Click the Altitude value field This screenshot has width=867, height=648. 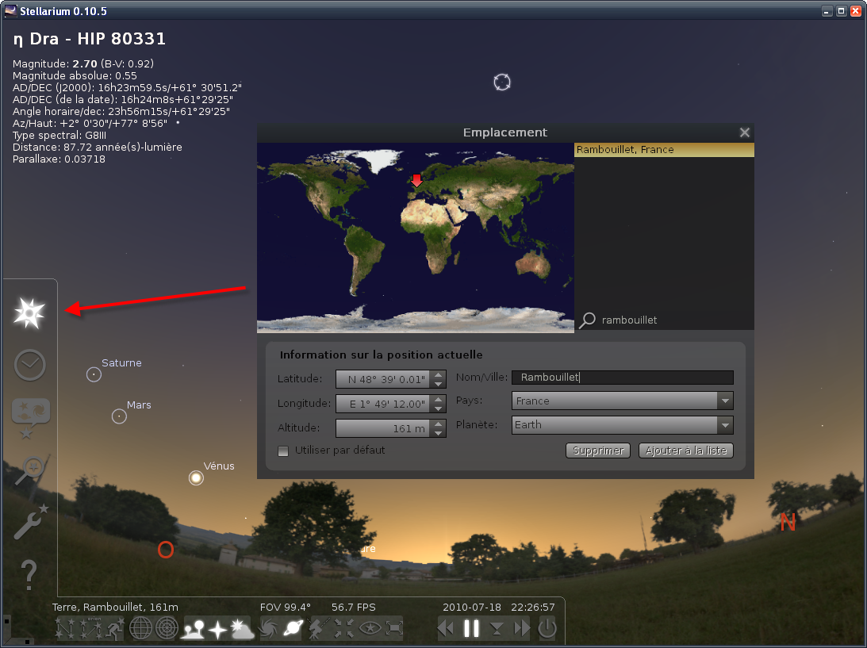click(x=384, y=428)
